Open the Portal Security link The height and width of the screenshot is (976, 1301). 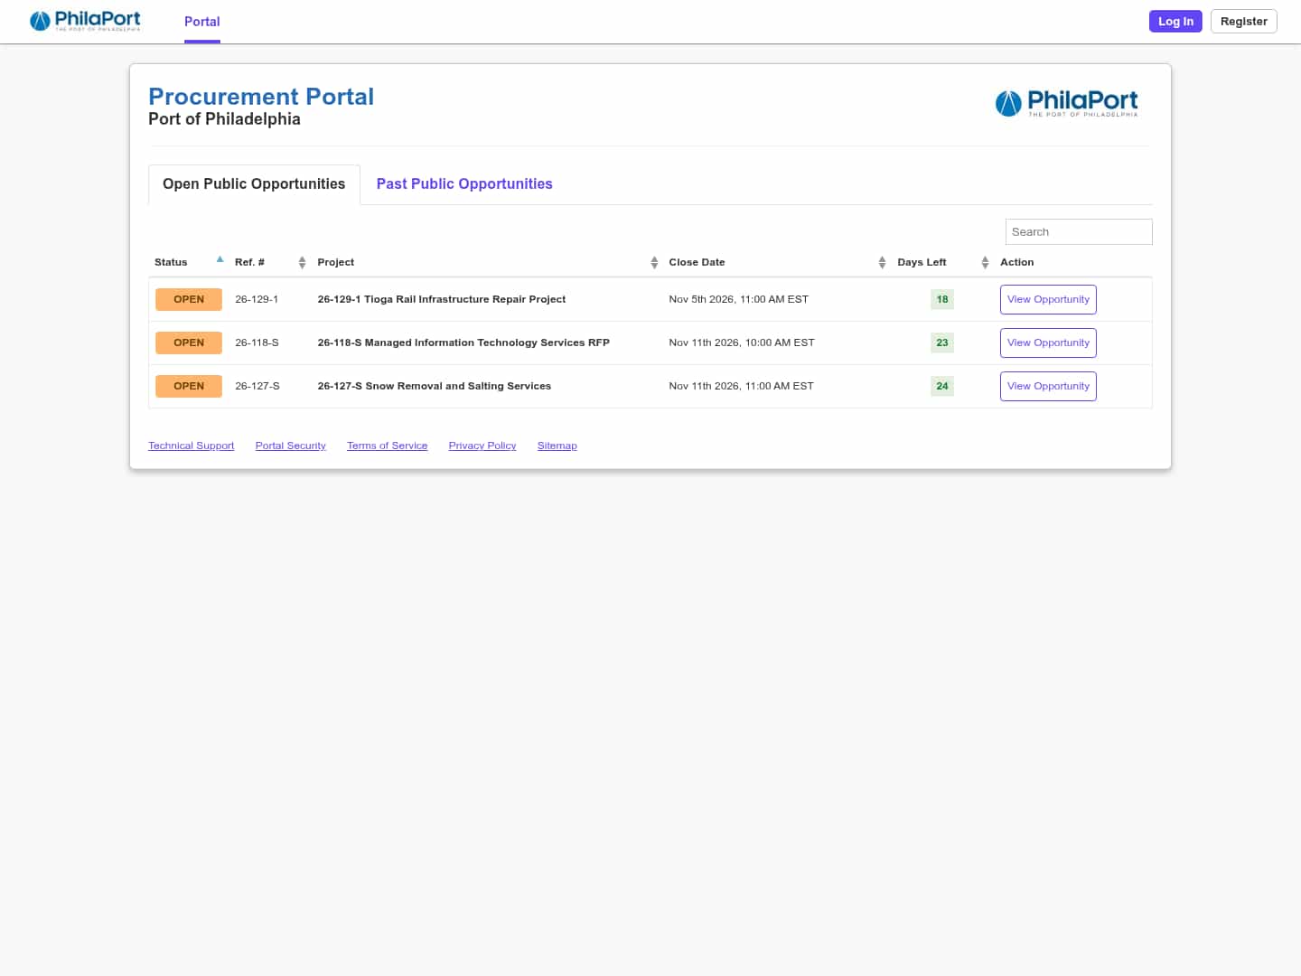tap(291, 446)
